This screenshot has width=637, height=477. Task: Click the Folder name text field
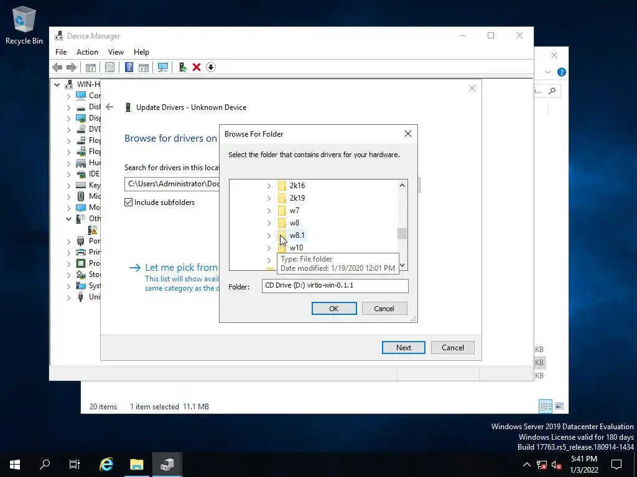click(x=335, y=286)
